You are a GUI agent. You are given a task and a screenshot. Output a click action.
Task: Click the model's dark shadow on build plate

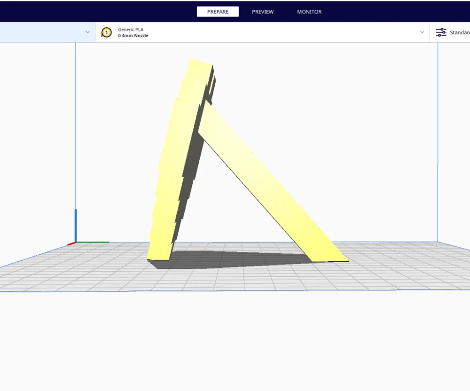point(234,259)
